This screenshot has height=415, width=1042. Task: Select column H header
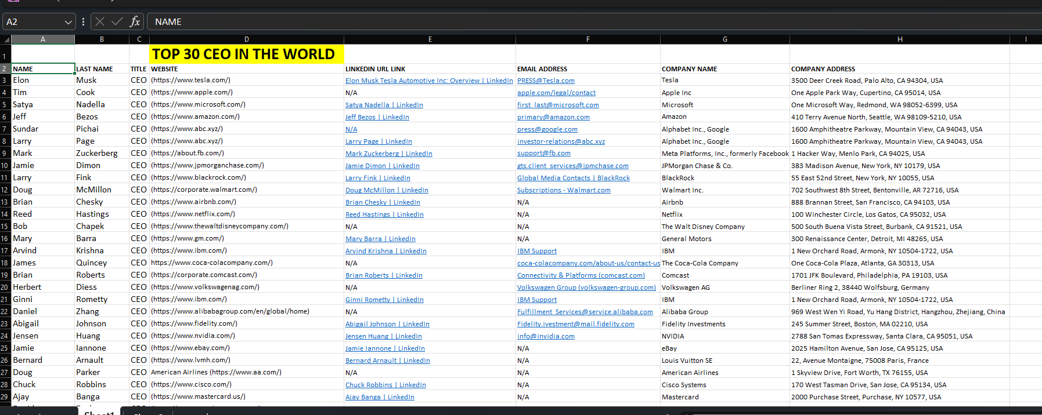(900, 39)
